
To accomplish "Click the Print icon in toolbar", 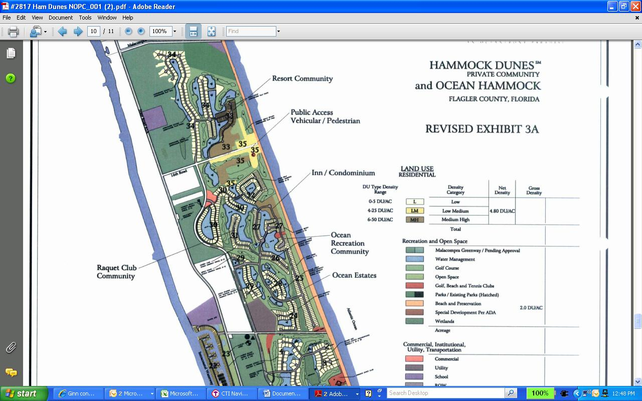I will click(x=14, y=32).
